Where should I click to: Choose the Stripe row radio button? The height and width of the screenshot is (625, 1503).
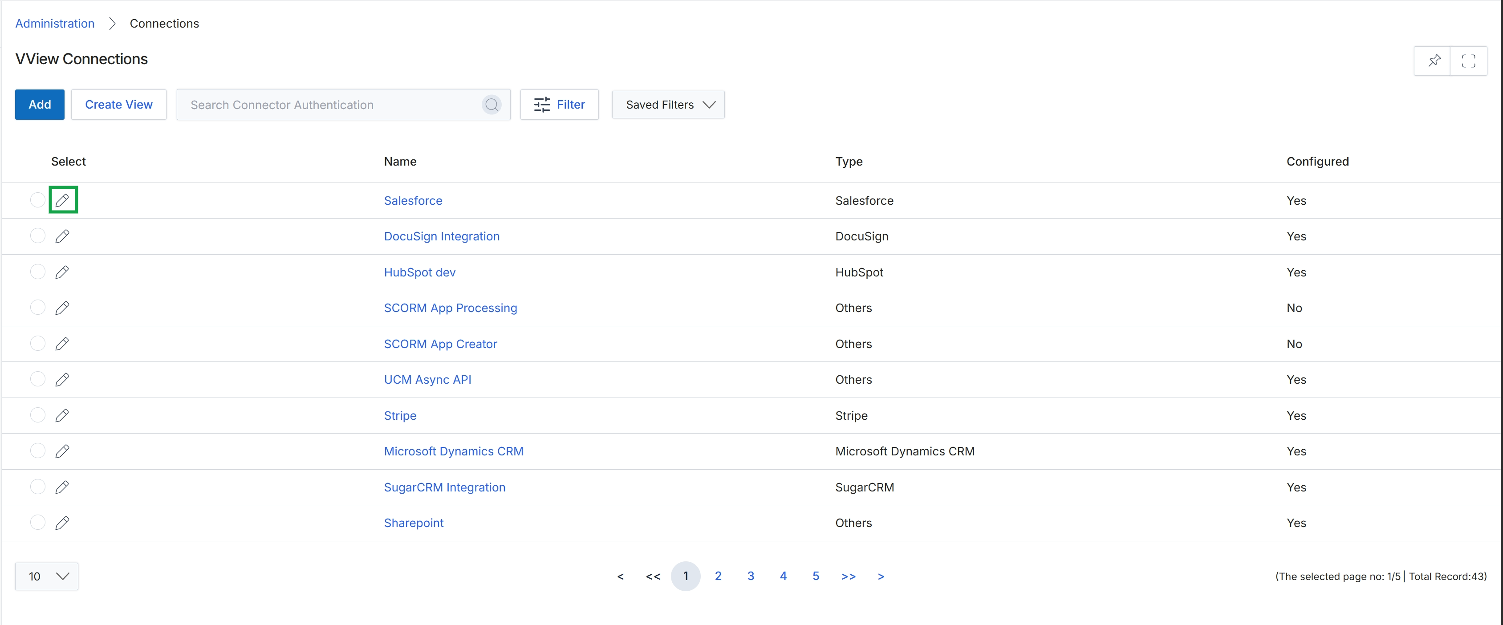pos(38,415)
